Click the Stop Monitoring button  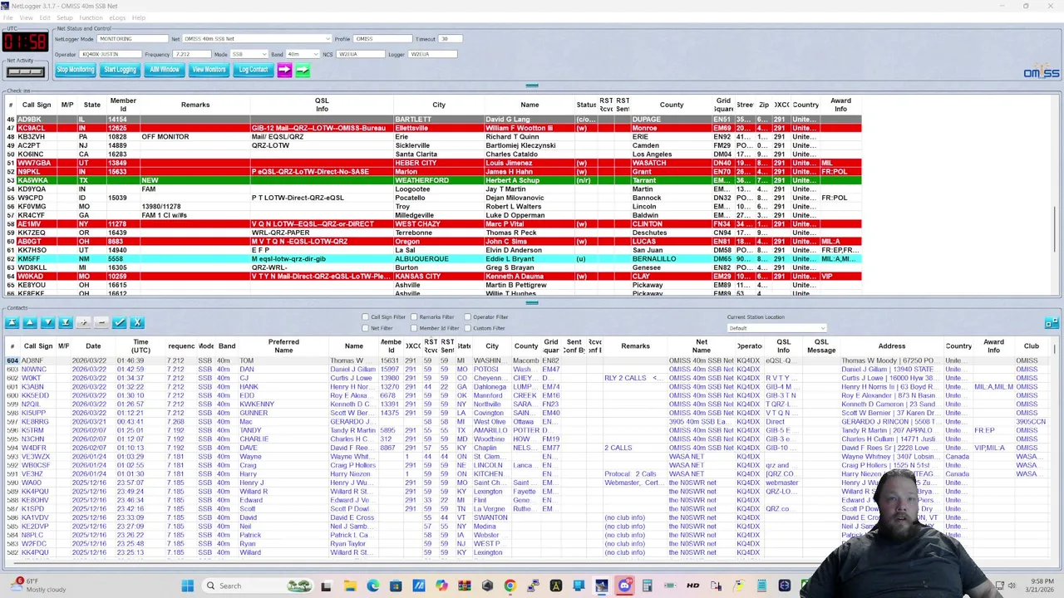pos(76,70)
